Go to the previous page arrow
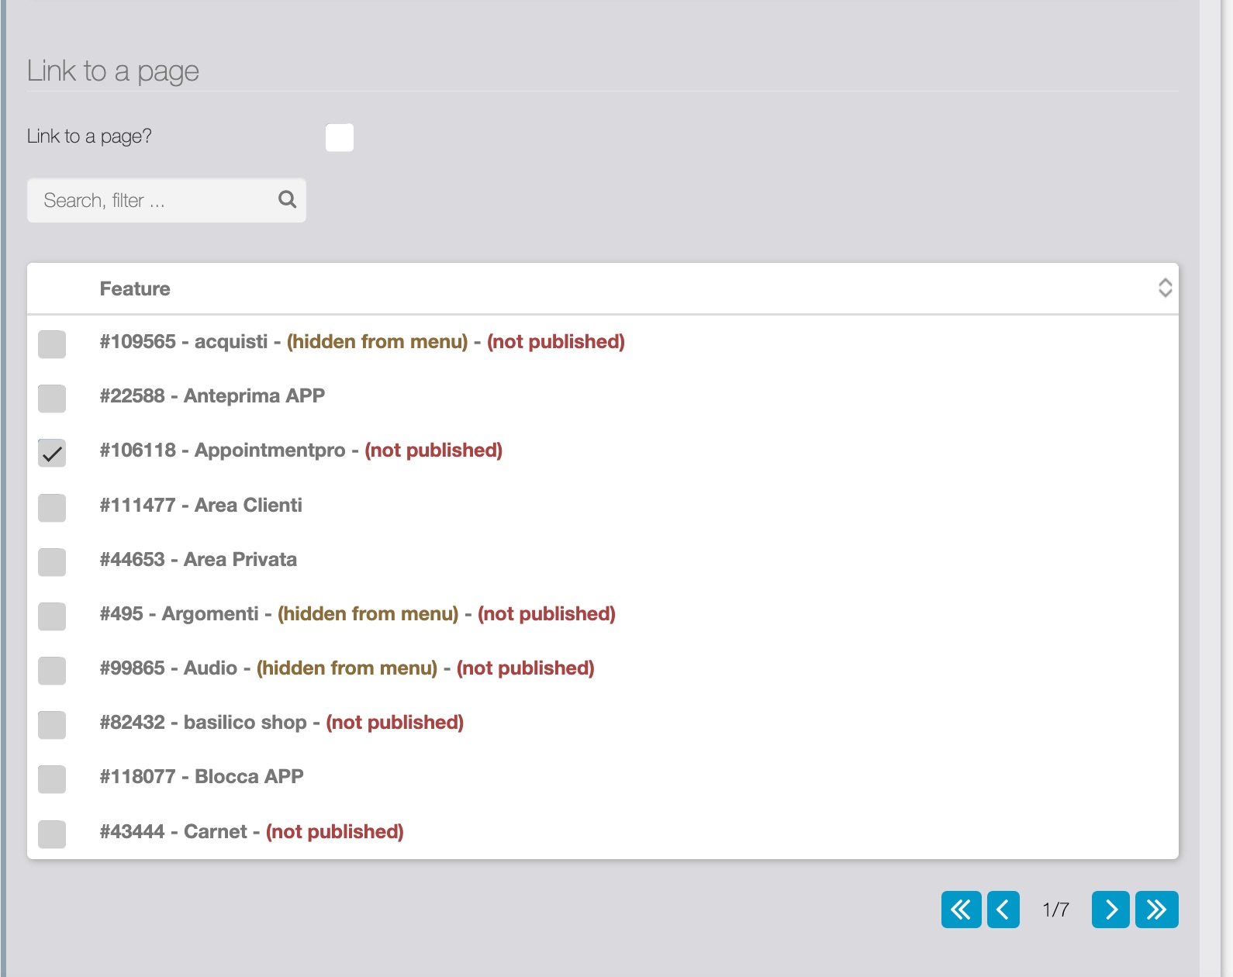This screenshot has height=977, width=1233. pyautogui.click(x=1003, y=910)
